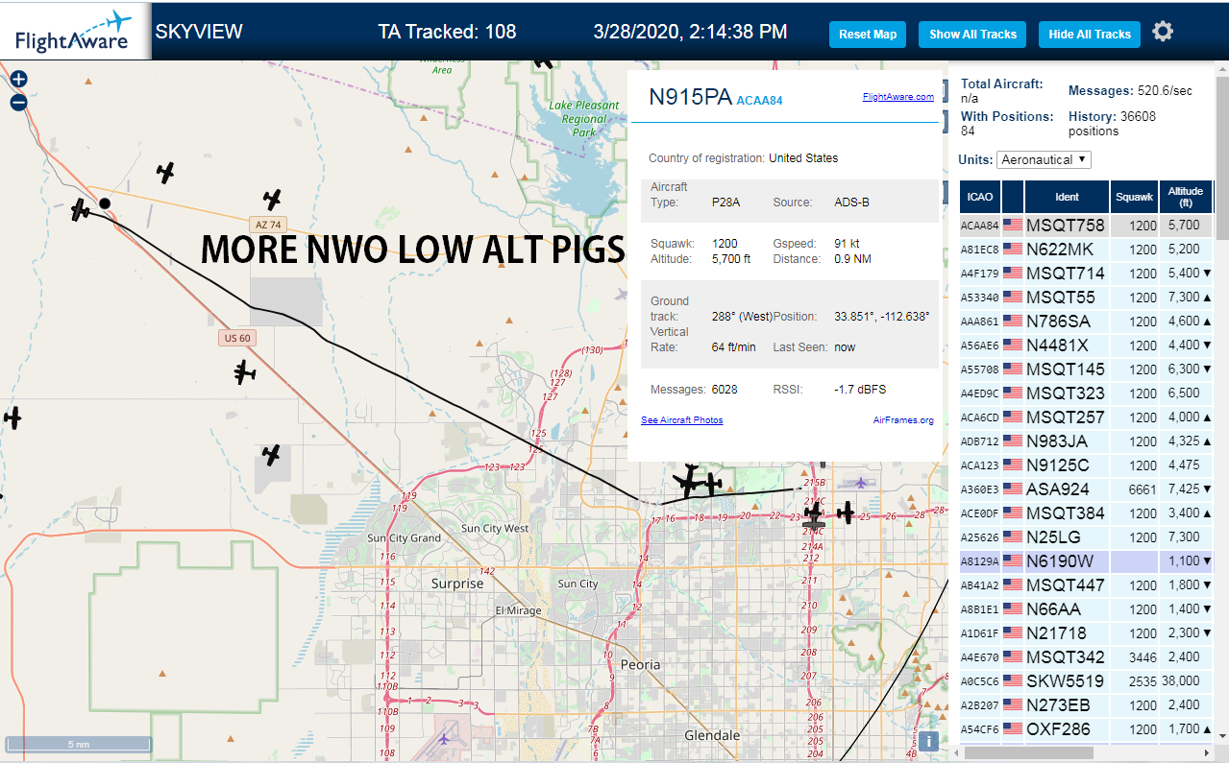Select the N4481X aircraft row

click(x=1086, y=346)
